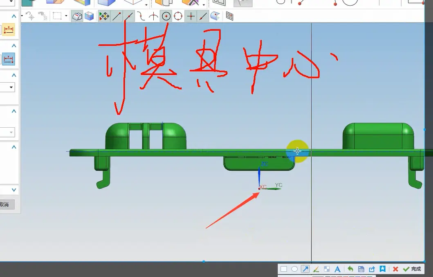Collapse the topmost dialog section chevron

[x=14, y=16]
